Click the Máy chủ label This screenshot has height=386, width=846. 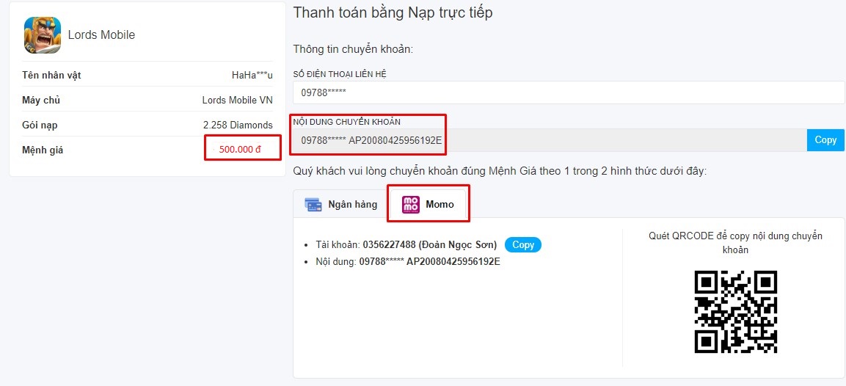(41, 100)
